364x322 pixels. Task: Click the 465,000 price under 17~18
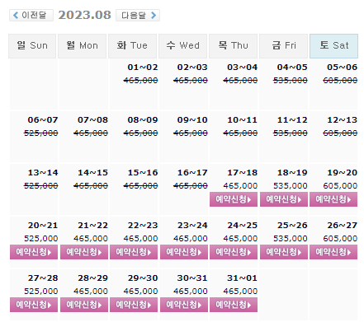click(x=240, y=186)
